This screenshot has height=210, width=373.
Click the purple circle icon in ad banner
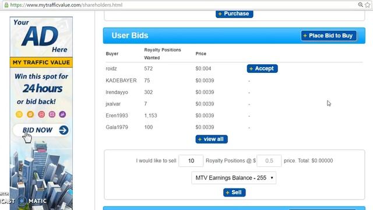[x=62, y=114]
